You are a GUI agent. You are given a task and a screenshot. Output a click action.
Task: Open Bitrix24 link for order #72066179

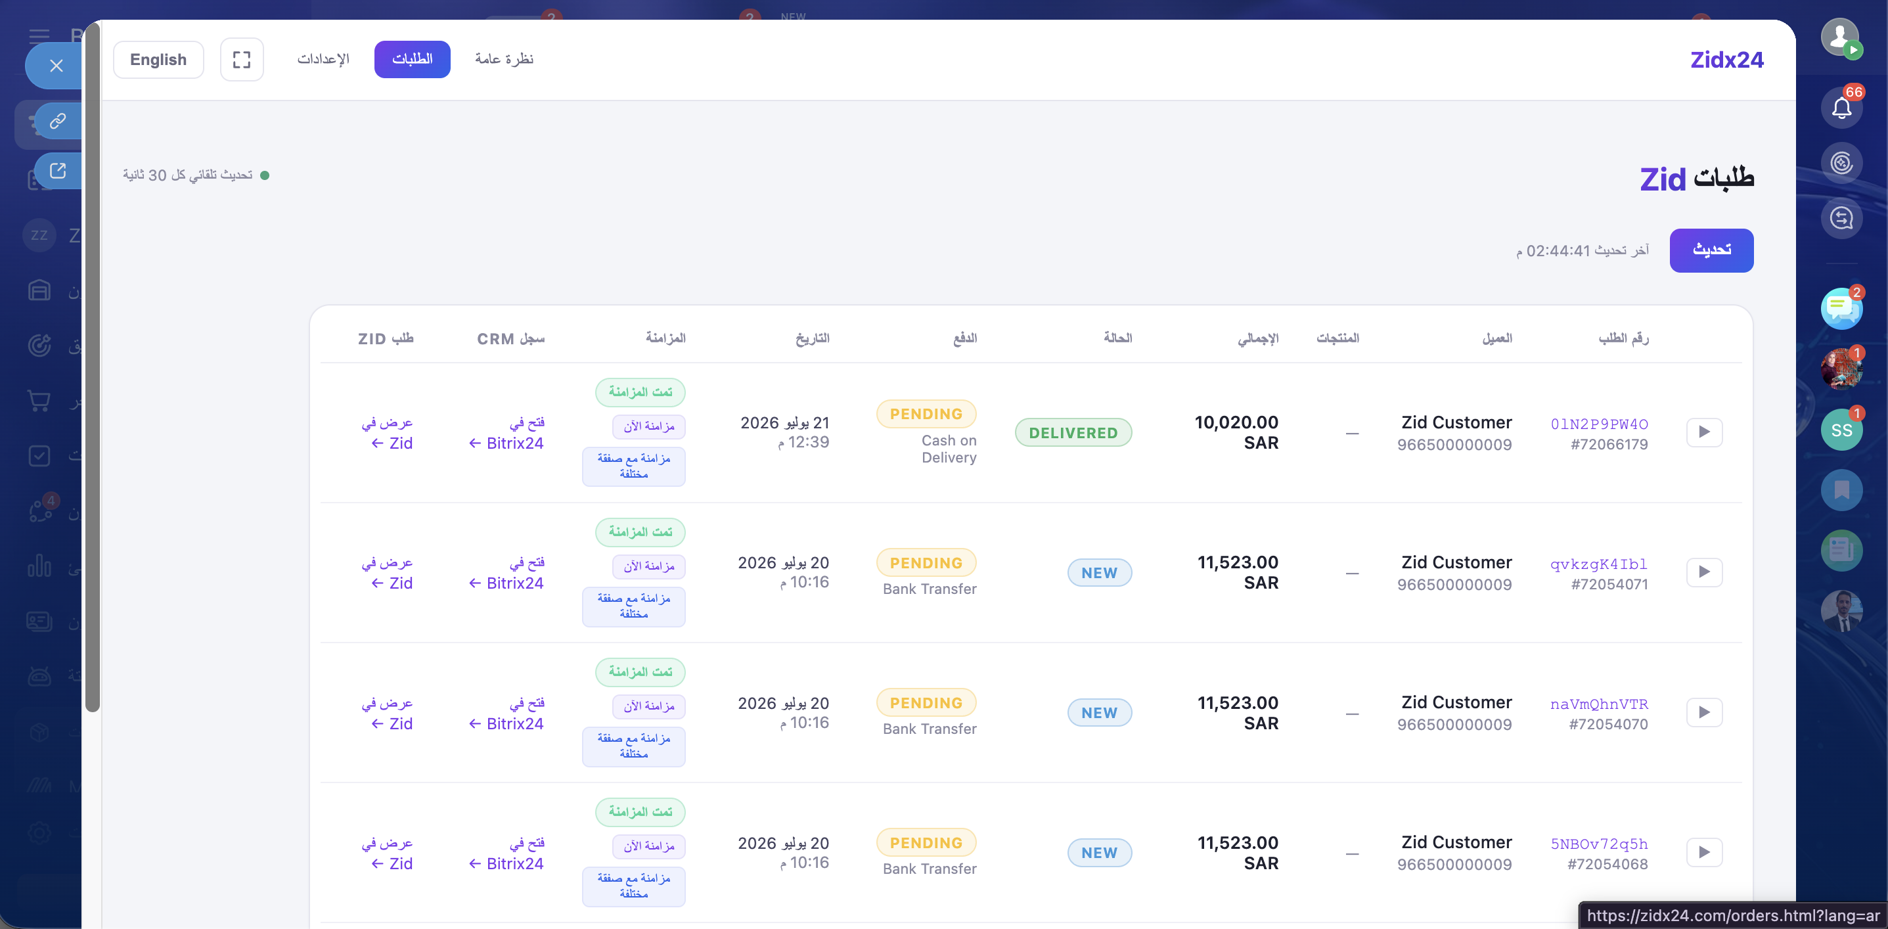pyautogui.click(x=506, y=432)
